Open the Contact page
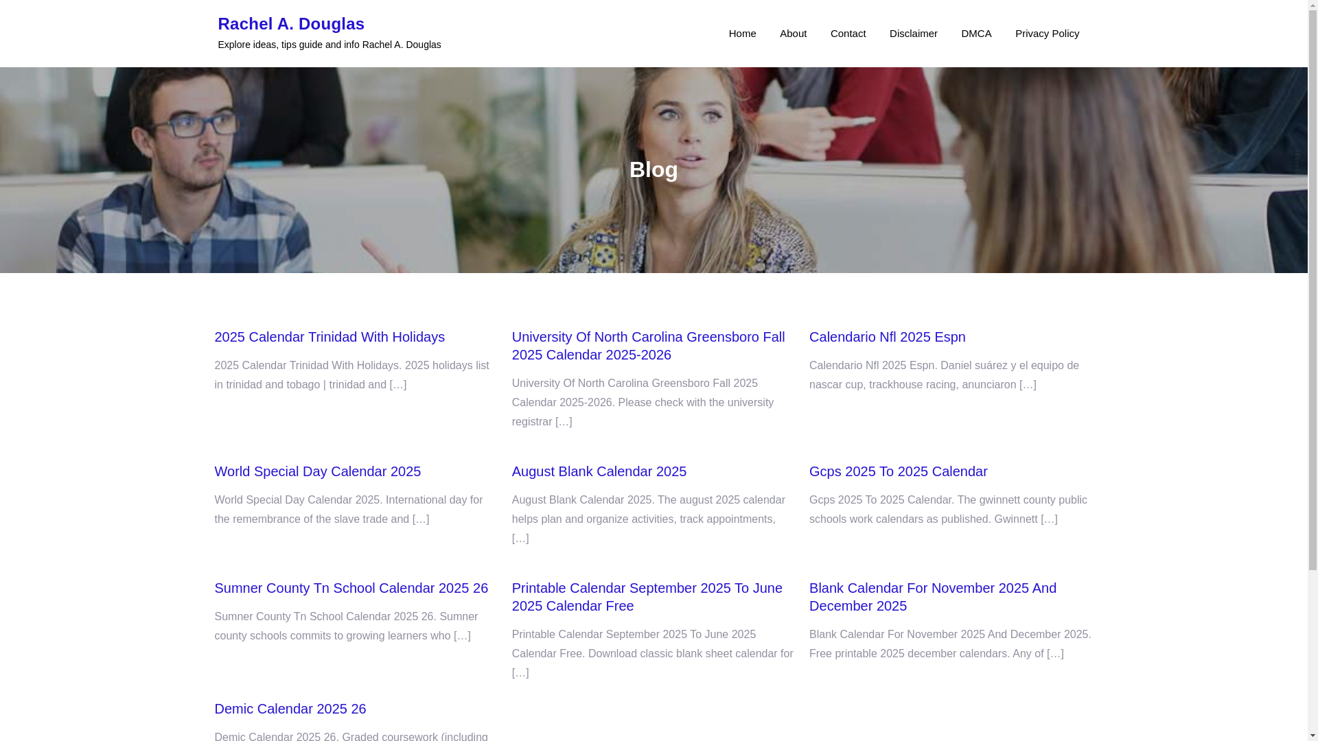The image size is (1318, 741). (x=848, y=34)
